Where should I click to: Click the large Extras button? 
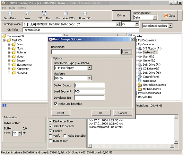121,15
